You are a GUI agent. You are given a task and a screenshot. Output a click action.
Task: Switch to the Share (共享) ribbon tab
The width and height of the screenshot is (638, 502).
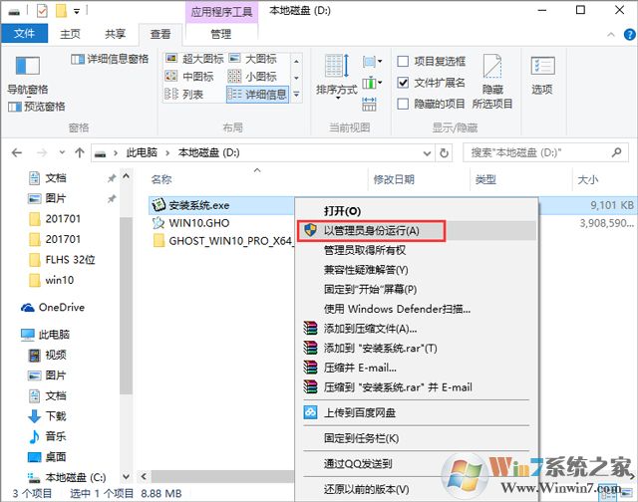pyautogui.click(x=114, y=33)
